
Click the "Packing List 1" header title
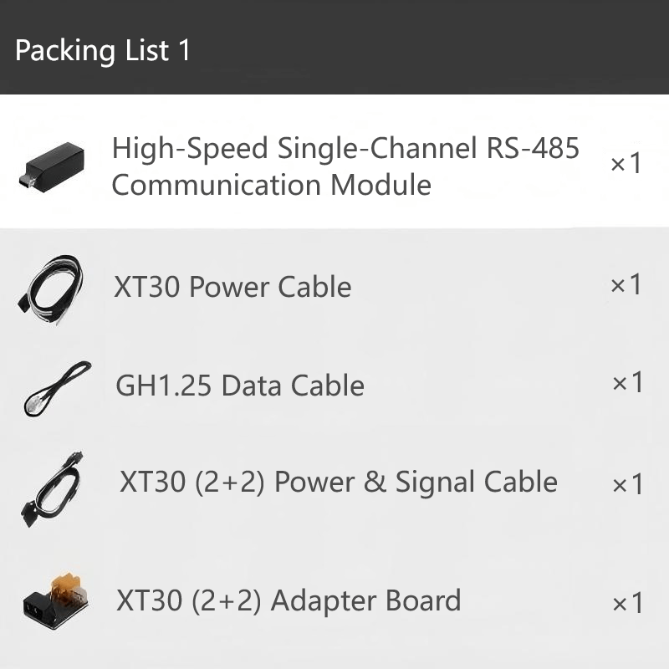pyautogui.click(x=103, y=50)
